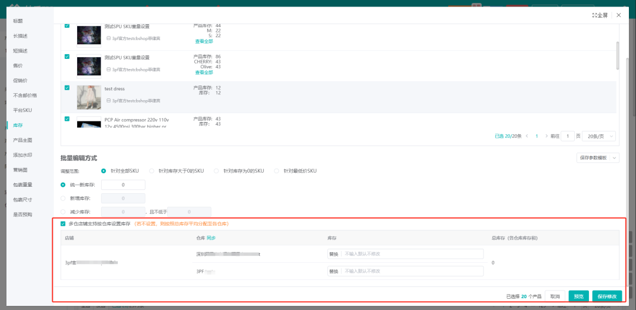Uncheck the PCP Air compressor checkbox
The image size is (636, 310).
67,119
